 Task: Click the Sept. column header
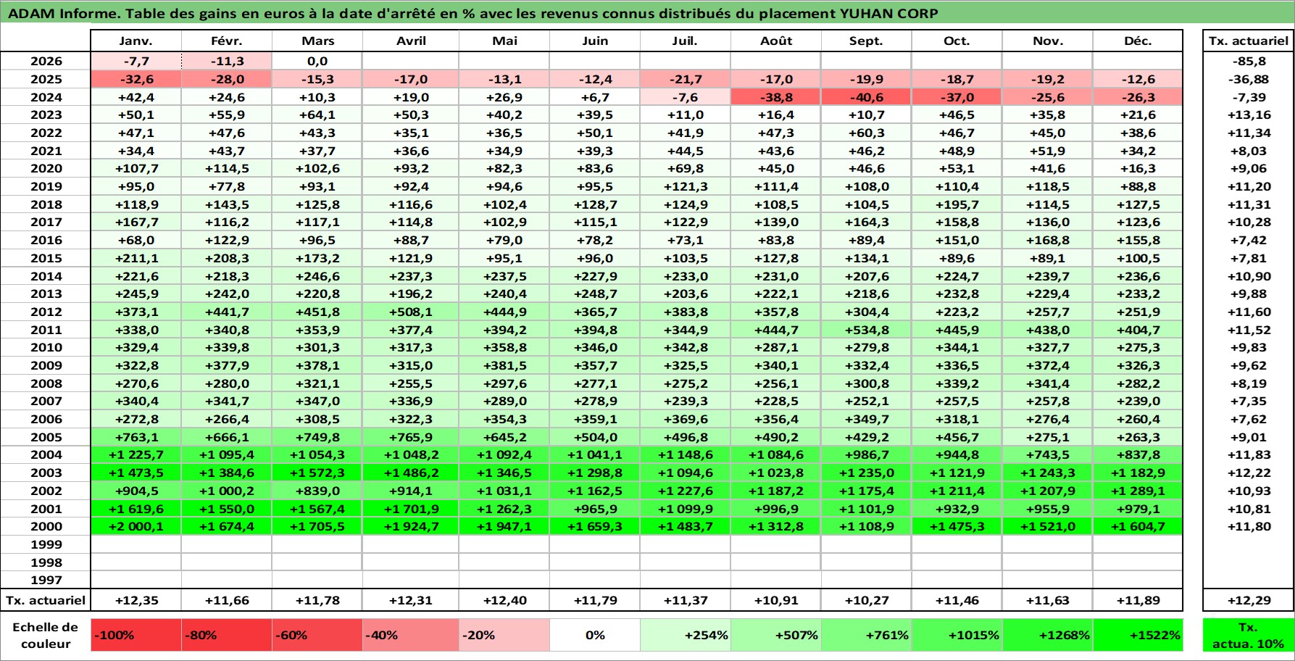click(867, 41)
